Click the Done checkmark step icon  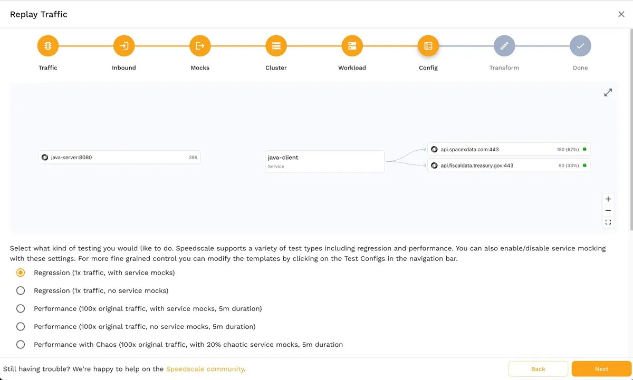pyautogui.click(x=580, y=46)
